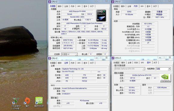
Task: Expand the 性能等级 当前 dropdown
Action: tap(163, 69)
